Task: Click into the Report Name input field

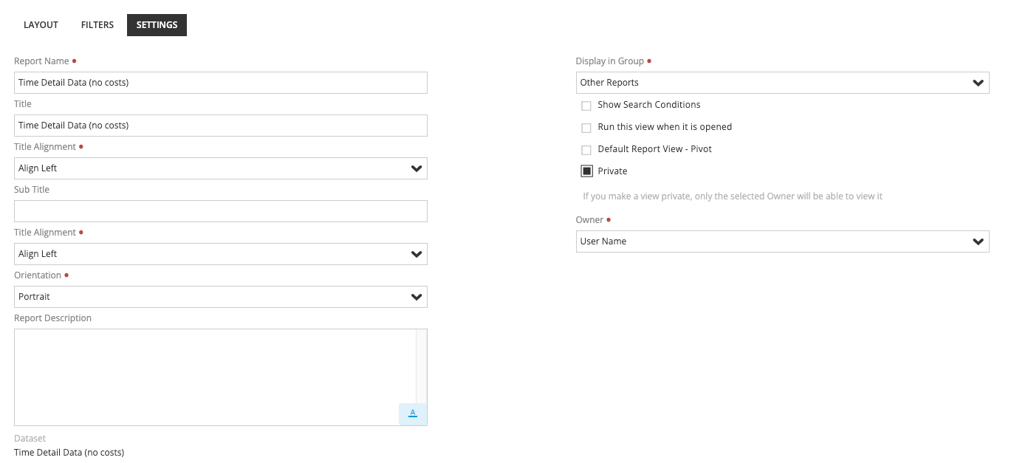Action: 220,83
